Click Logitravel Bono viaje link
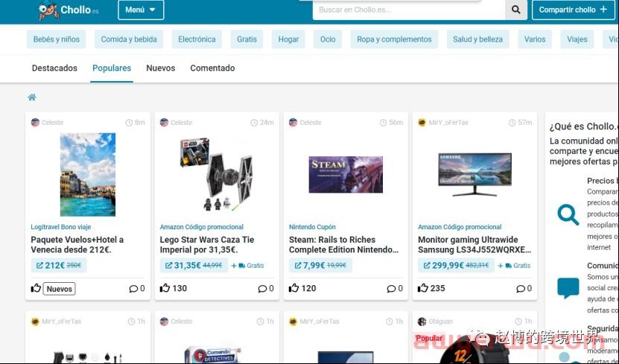Image resolution: width=619 pixels, height=364 pixels. point(61,227)
